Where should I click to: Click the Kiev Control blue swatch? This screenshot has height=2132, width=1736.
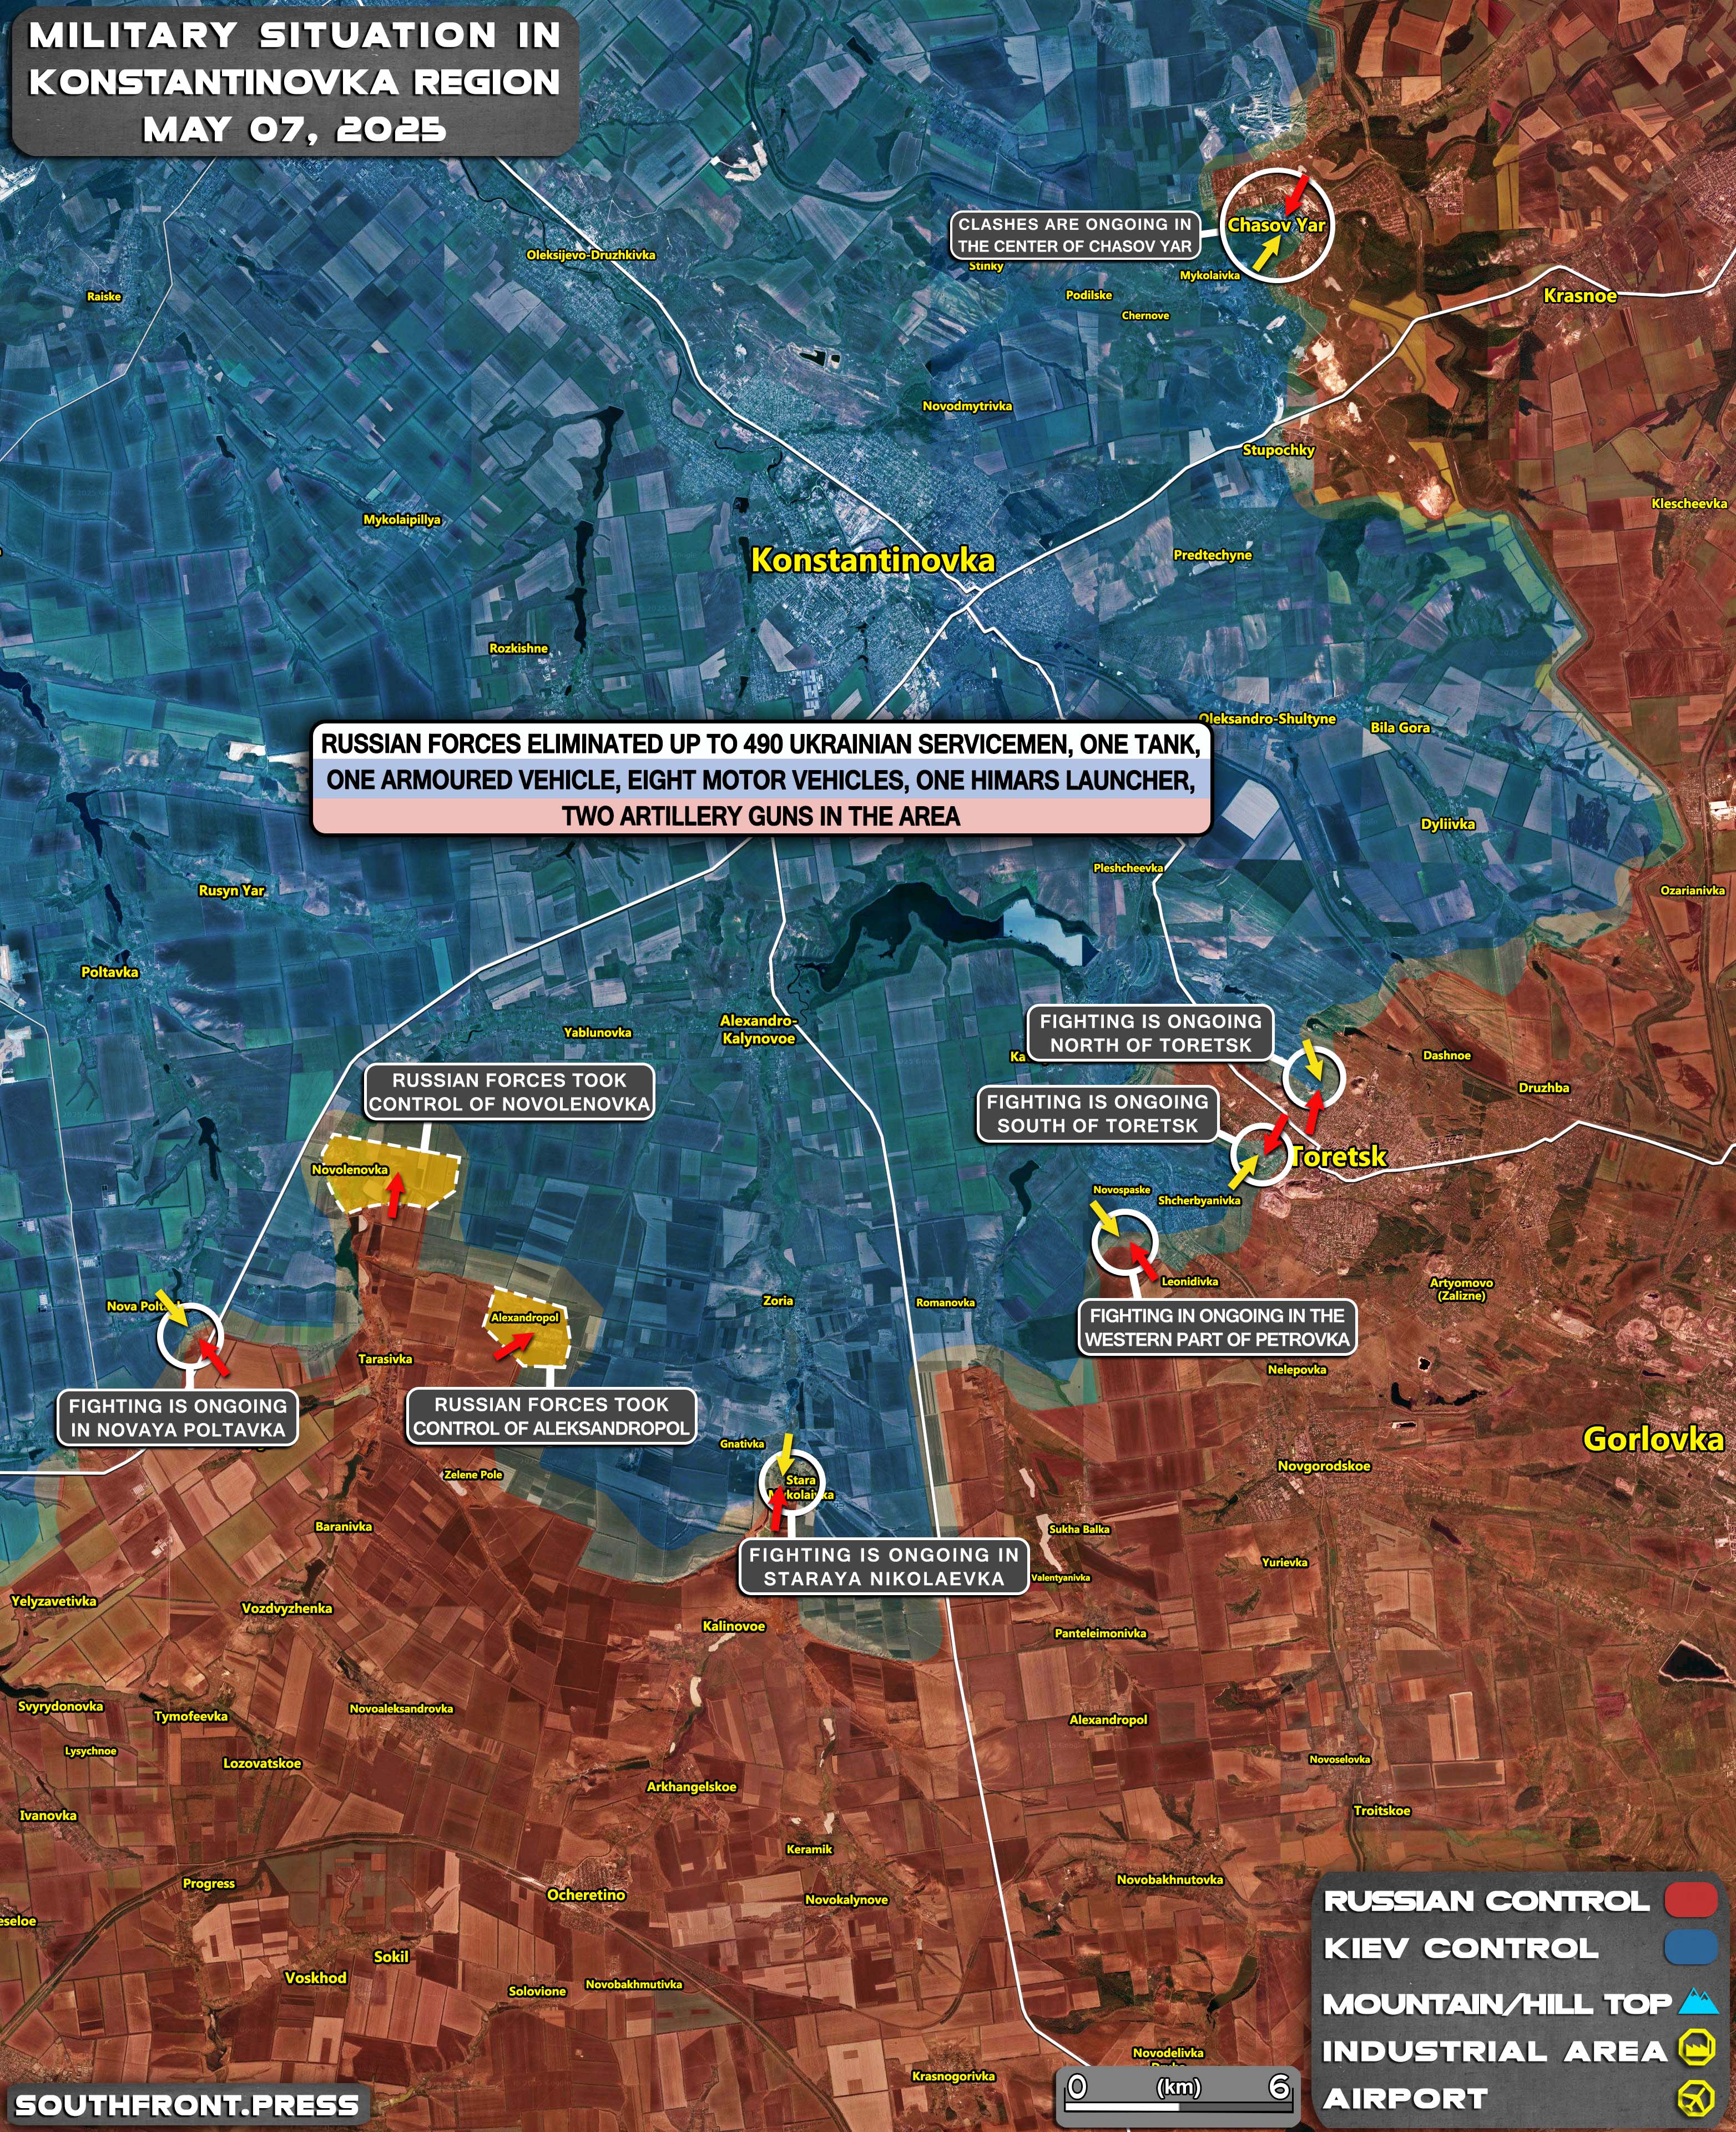(1690, 1948)
